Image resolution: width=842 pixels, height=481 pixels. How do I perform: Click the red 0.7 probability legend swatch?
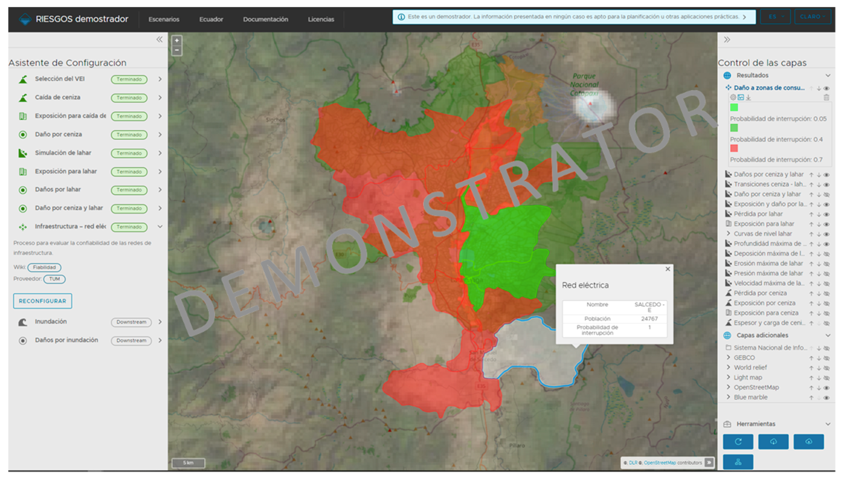734,148
